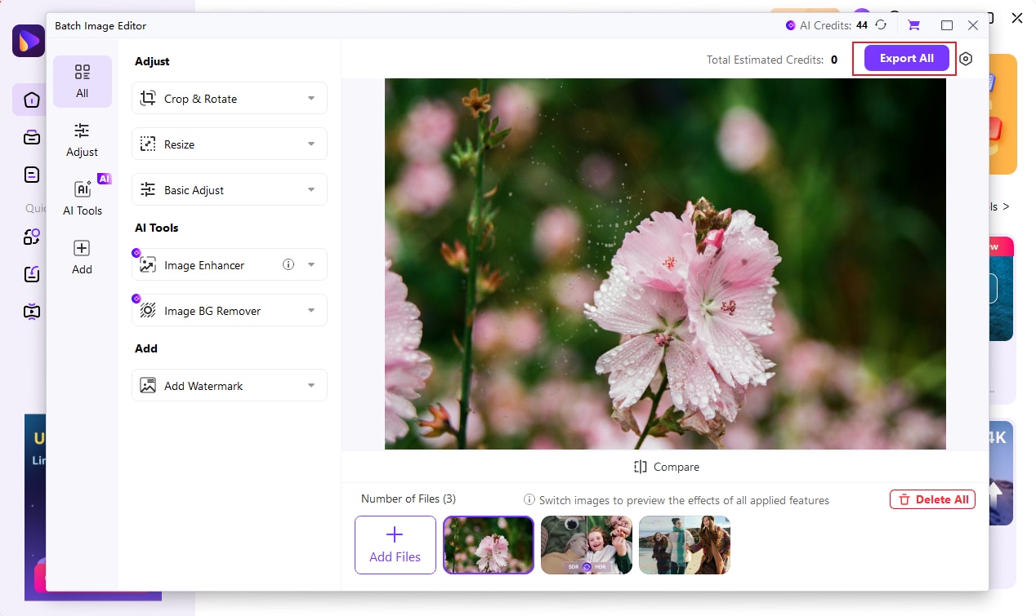
Task: Expand the Crop & Rotate dropdown arrow
Action: point(311,98)
